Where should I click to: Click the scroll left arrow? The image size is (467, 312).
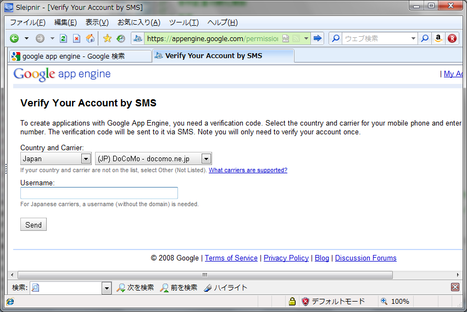12,275
